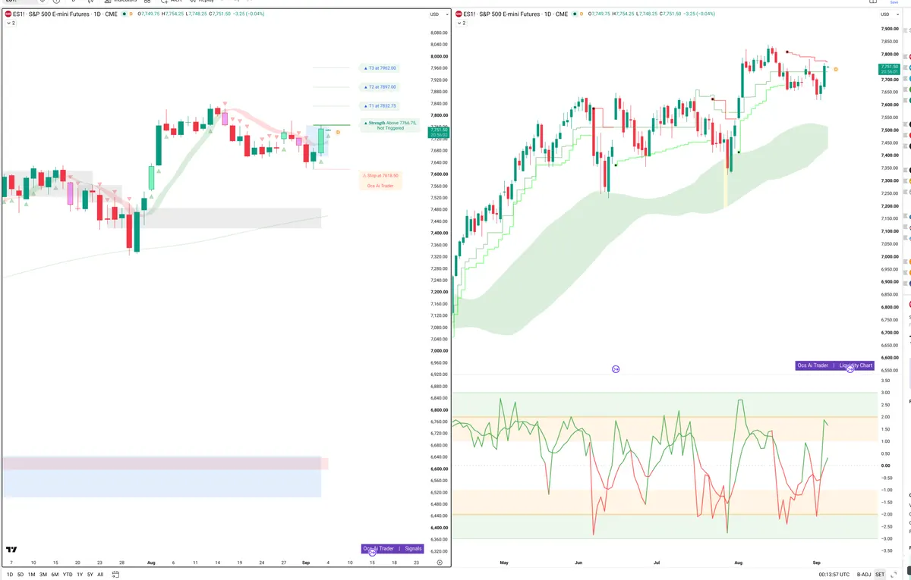Click the orange D marker beside the left chart's last candle
The width and height of the screenshot is (911, 580).
(x=338, y=133)
